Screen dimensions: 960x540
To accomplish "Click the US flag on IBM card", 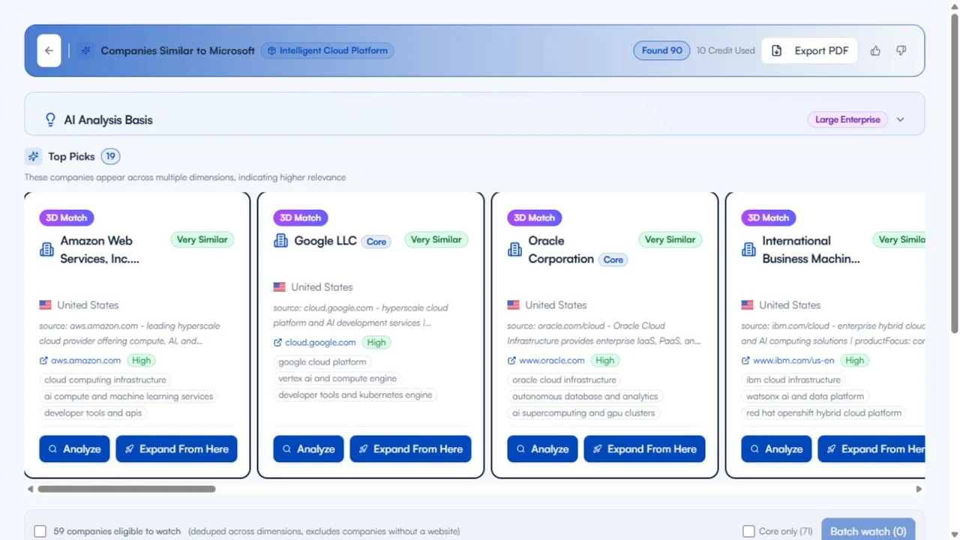I will pyautogui.click(x=748, y=304).
